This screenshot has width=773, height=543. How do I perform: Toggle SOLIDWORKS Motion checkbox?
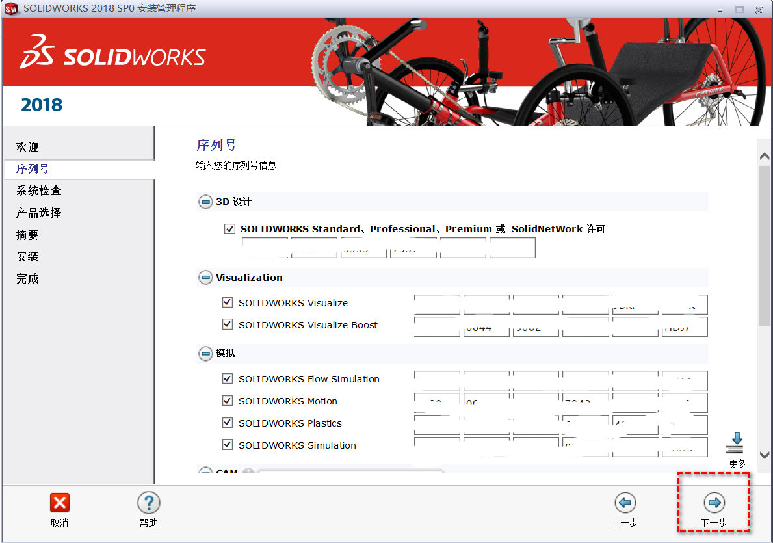[x=228, y=401]
